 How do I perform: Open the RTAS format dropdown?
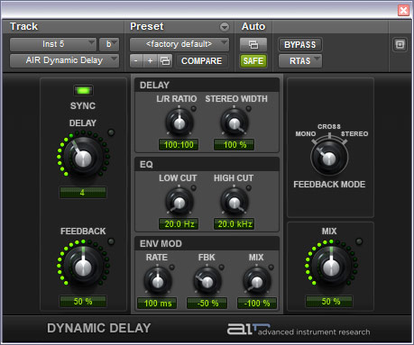coord(300,61)
